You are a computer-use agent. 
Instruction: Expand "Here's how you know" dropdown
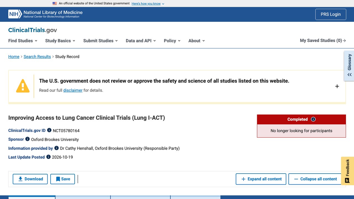(148, 4)
